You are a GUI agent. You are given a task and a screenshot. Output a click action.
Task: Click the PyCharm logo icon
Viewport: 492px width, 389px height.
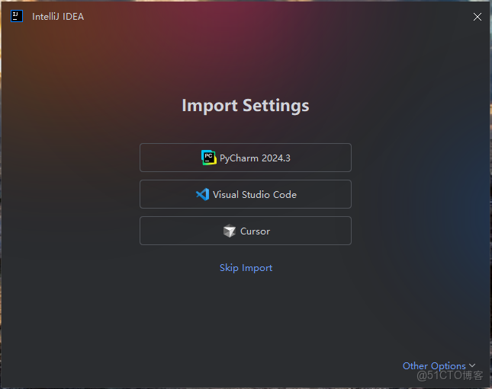[208, 158]
